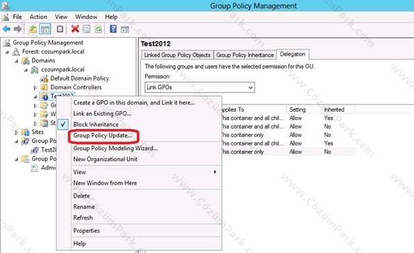
Task: Select the Default Domain Policy tree item
Action: 80,78
